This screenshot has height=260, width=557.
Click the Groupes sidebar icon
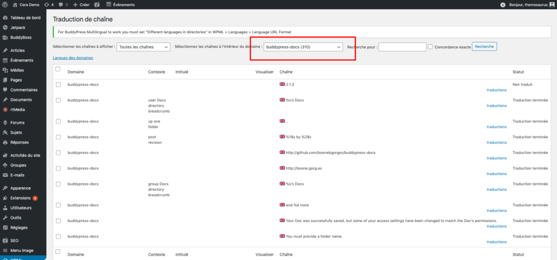(5, 165)
